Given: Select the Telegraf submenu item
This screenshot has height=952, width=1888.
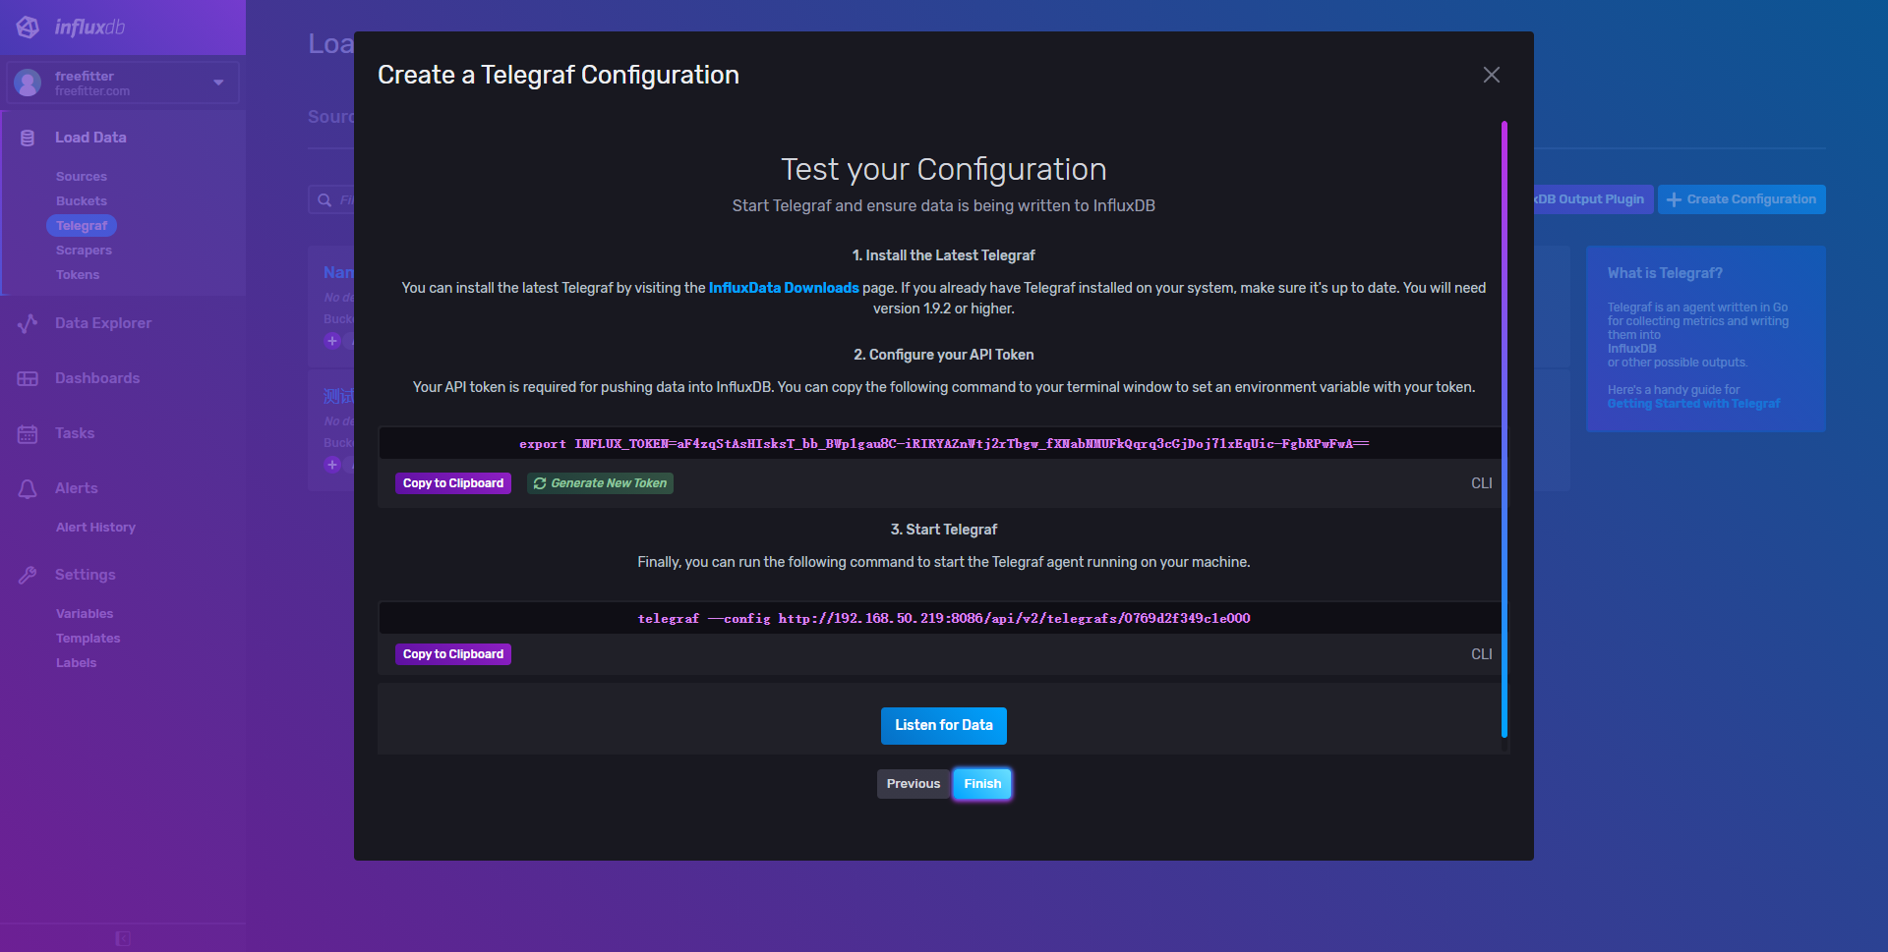Looking at the screenshot, I should pos(82,226).
